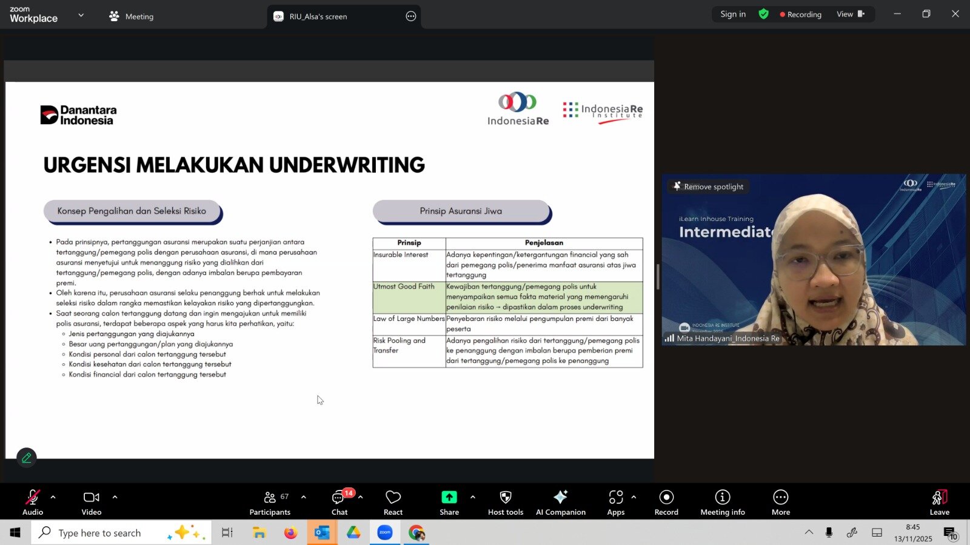Viewport: 970px width, 545px height.
Task: Select the RIU_Alsa's screen tab
Action: pyautogui.click(x=318, y=16)
